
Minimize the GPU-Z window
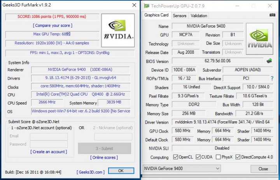point(237,6)
